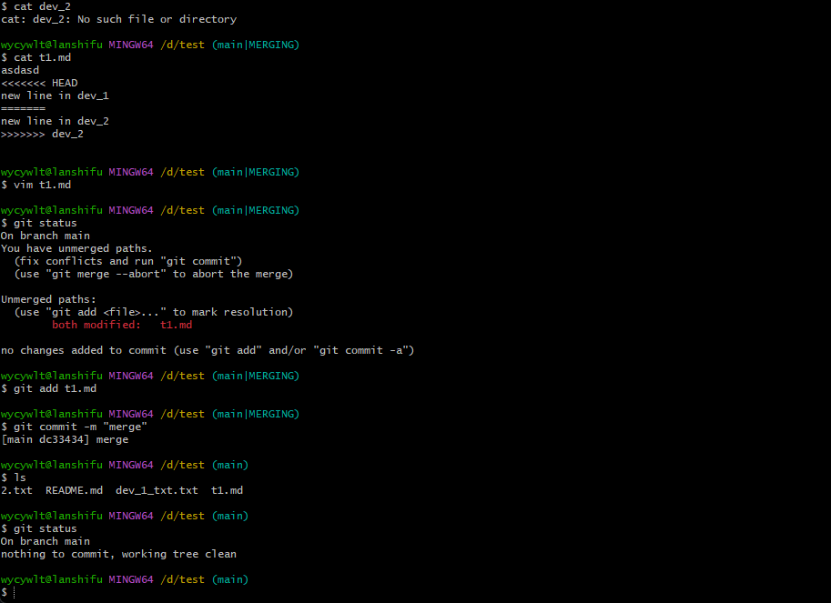
Task: Click 'nothing to commit, working tree clean'
Action: point(118,554)
